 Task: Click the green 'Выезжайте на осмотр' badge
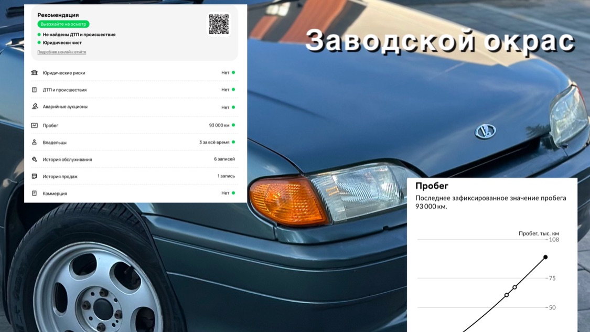[x=63, y=24]
